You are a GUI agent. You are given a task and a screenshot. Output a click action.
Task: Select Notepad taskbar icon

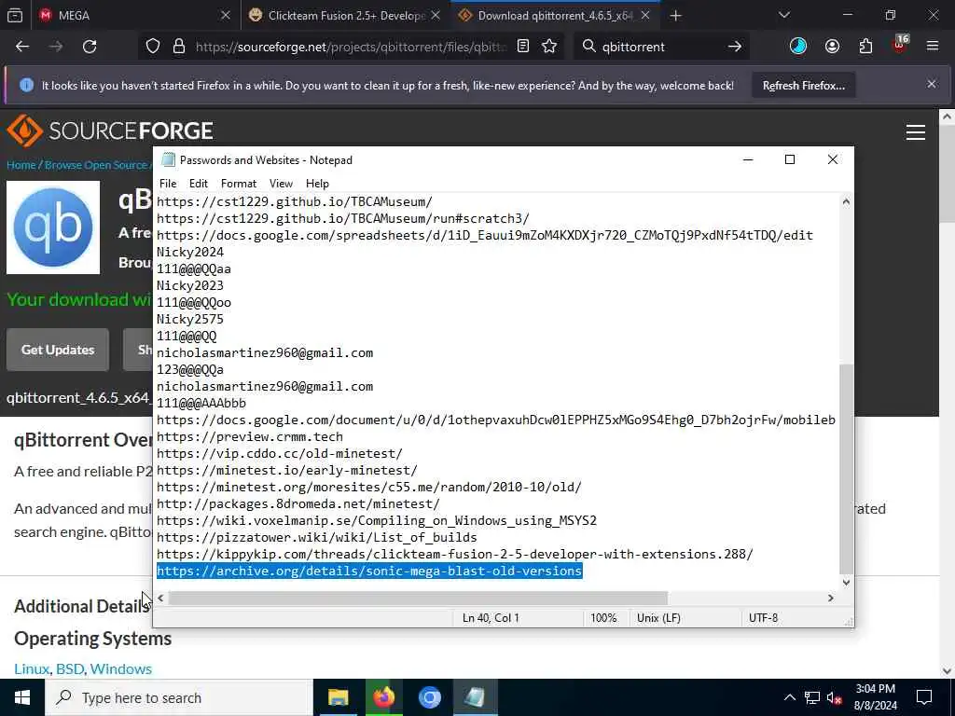[x=475, y=697]
